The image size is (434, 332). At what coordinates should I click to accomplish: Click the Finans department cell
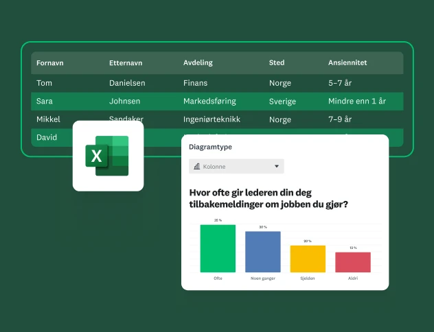coord(195,83)
